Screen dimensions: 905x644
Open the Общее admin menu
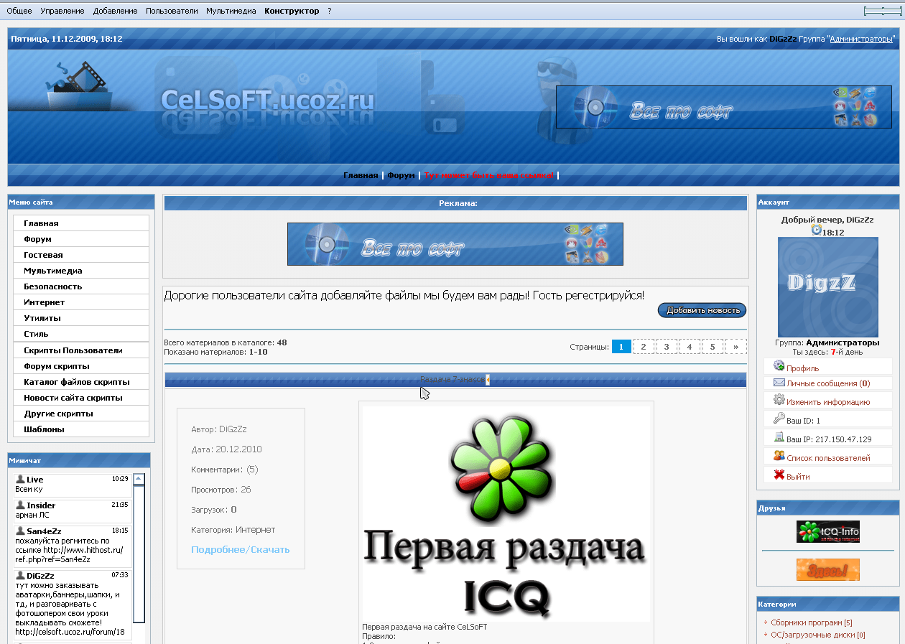point(19,11)
